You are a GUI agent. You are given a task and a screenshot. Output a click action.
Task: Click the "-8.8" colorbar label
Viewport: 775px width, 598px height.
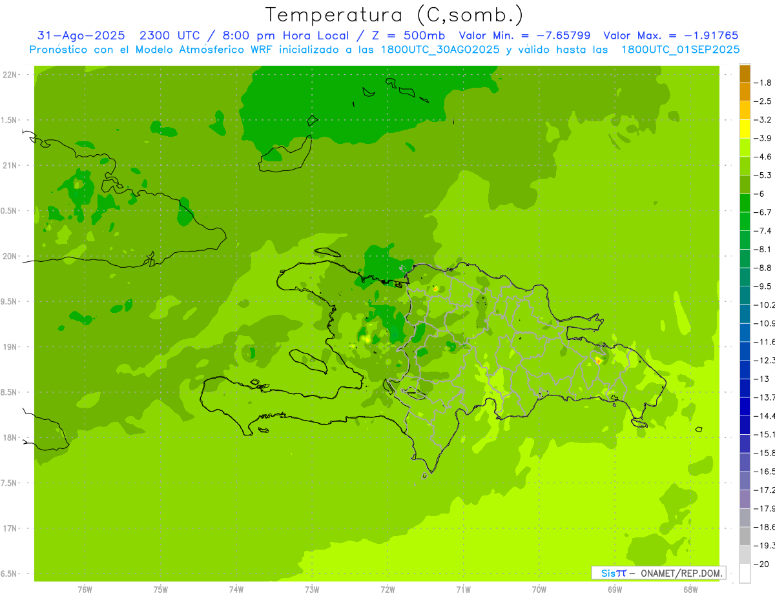click(x=764, y=268)
